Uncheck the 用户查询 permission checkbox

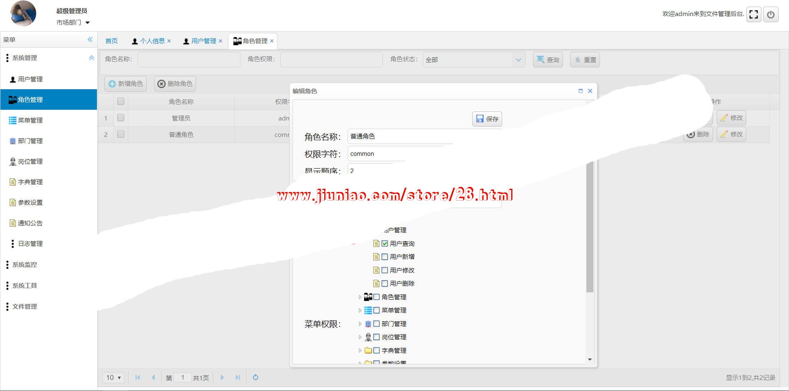pyautogui.click(x=385, y=243)
